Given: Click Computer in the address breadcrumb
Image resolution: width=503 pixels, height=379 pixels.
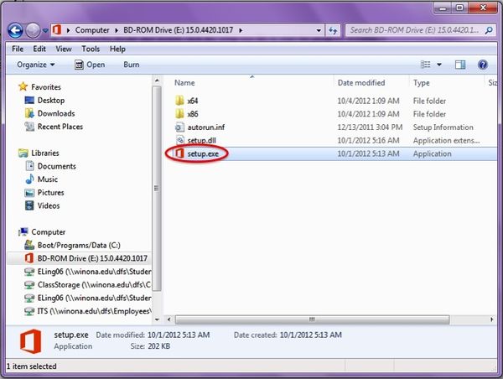Looking at the screenshot, I should click(x=92, y=30).
